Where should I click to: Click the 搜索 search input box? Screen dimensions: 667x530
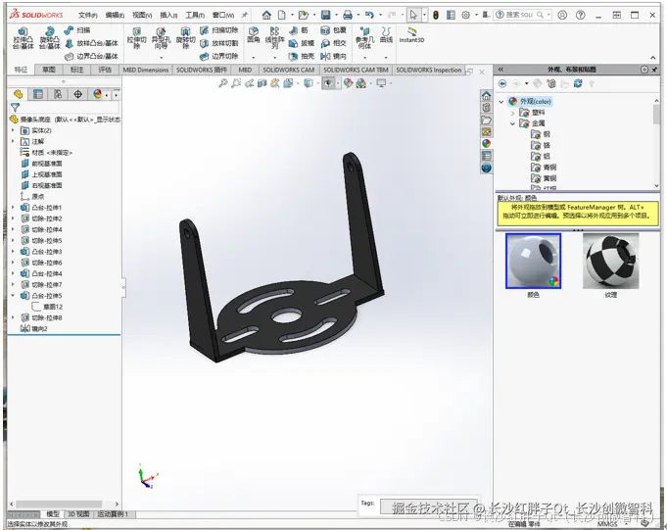(x=521, y=15)
